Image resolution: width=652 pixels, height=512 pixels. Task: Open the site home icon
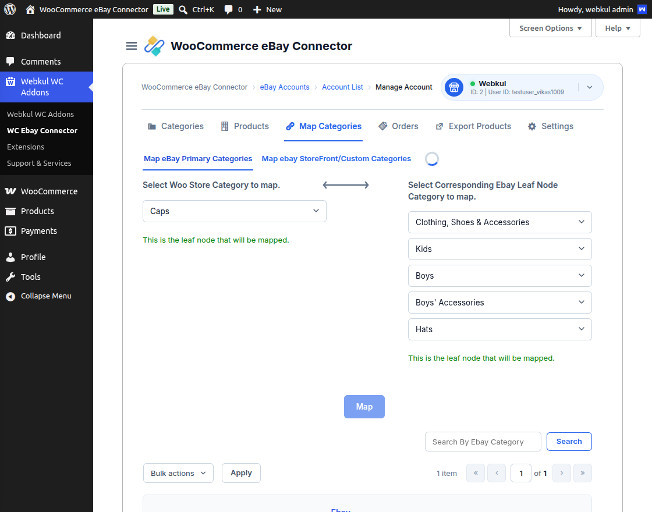click(30, 9)
